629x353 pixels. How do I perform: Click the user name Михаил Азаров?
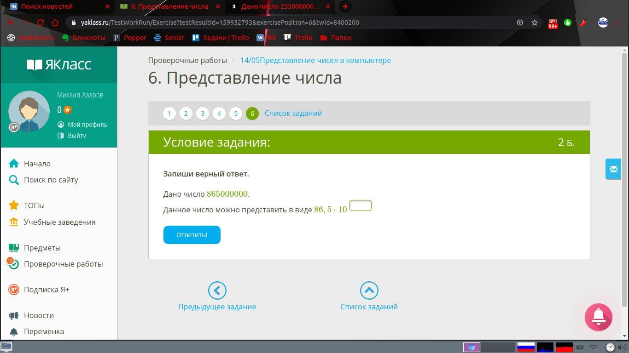coord(80,95)
